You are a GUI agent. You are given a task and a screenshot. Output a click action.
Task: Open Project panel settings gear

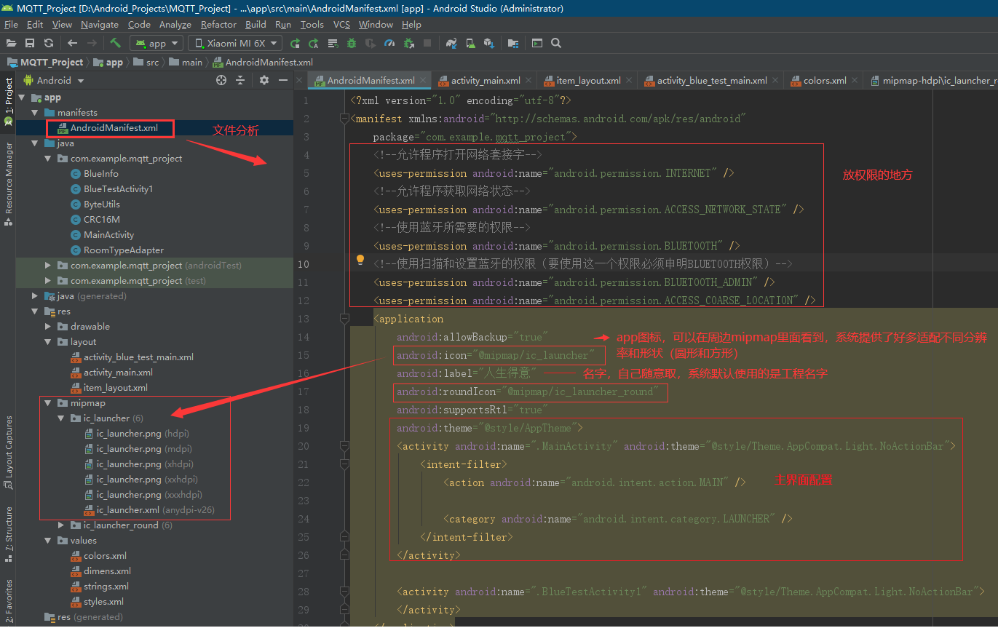264,80
